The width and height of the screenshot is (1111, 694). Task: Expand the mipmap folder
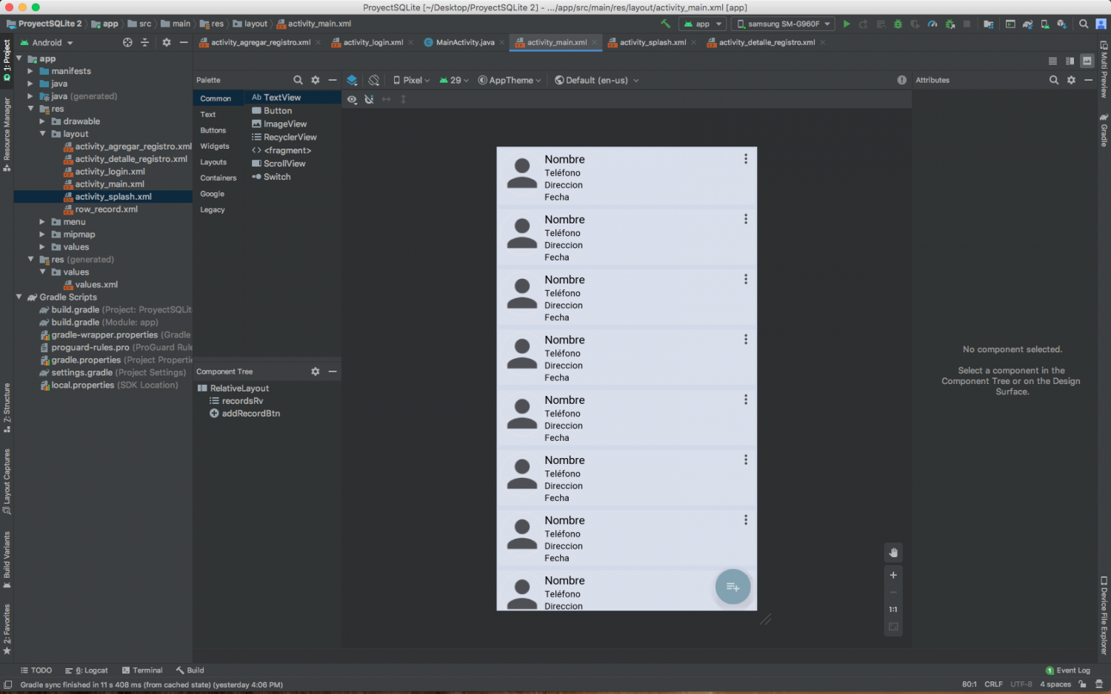point(42,235)
